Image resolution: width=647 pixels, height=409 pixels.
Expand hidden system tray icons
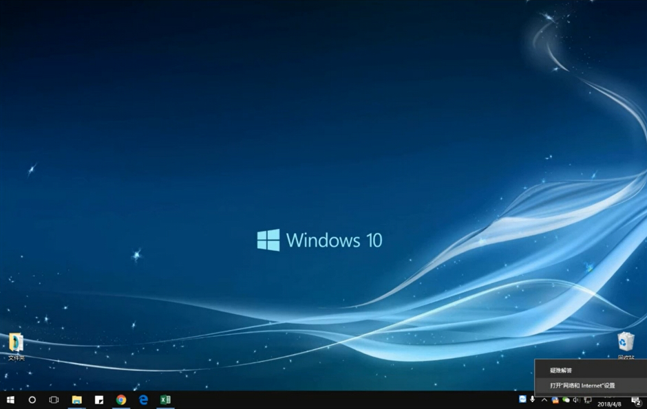click(x=544, y=399)
